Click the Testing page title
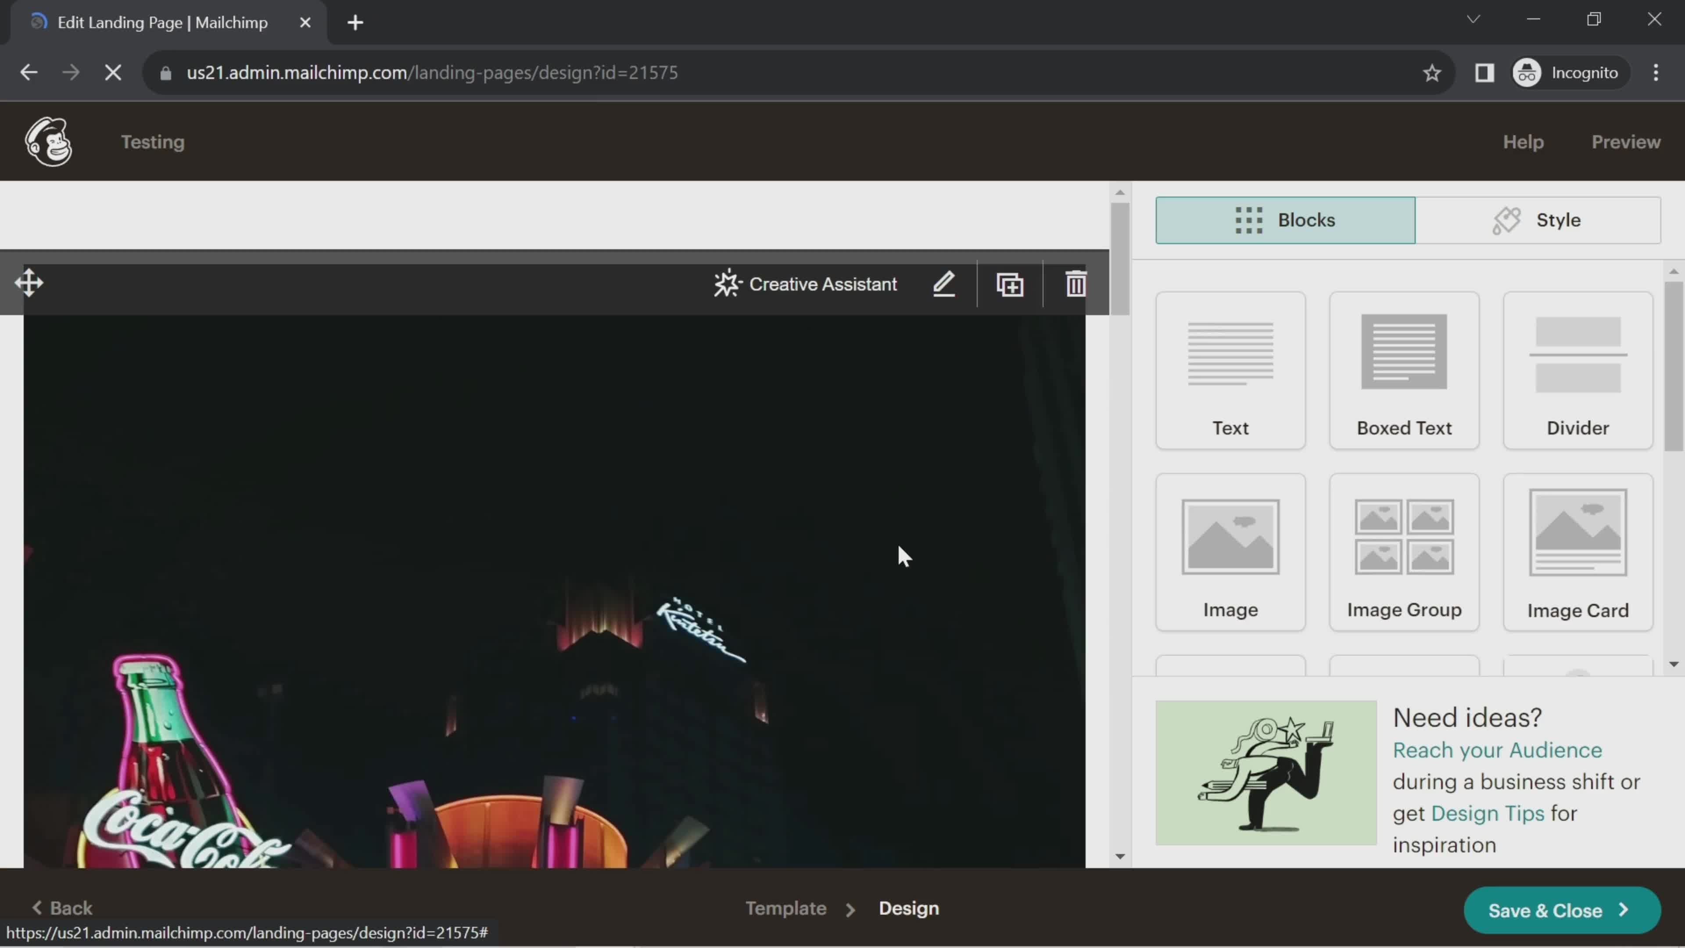Screen dimensions: 1685x948 coord(152,142)
